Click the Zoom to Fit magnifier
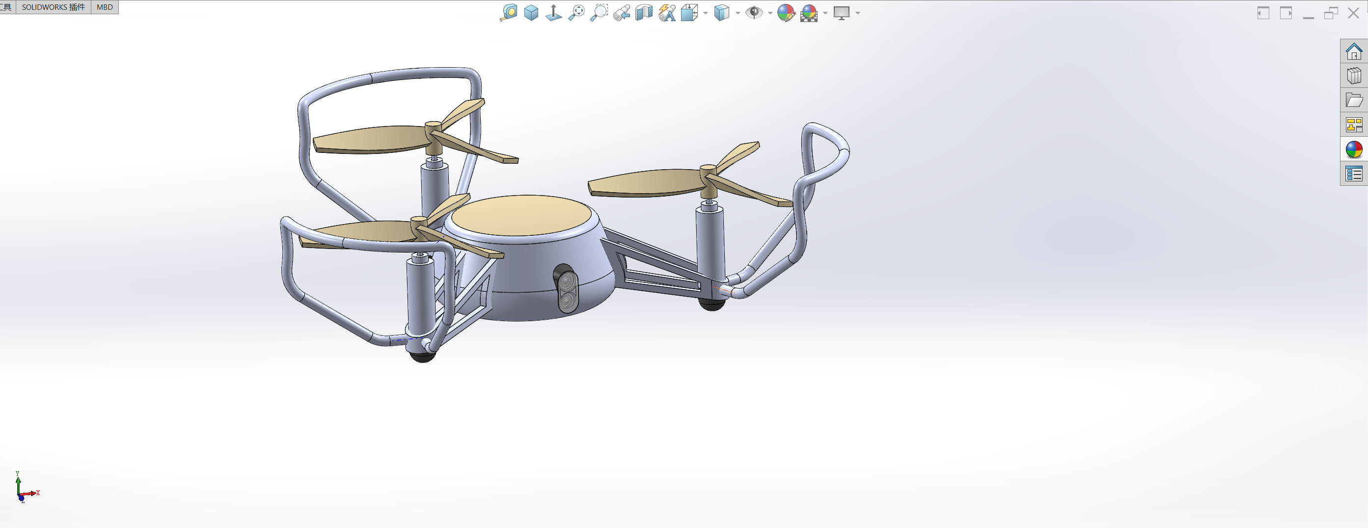 click(576, 12)
